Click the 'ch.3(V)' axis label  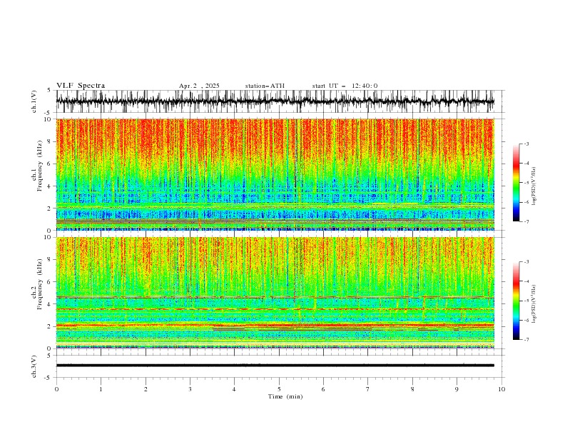pos(34,366)
